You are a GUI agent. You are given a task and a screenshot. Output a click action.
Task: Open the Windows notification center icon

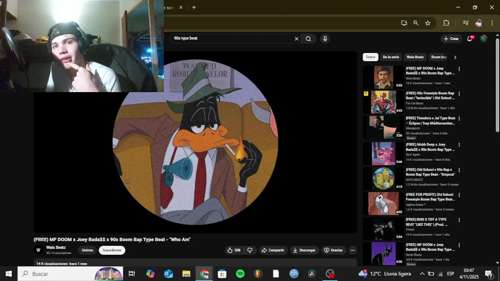489,274
